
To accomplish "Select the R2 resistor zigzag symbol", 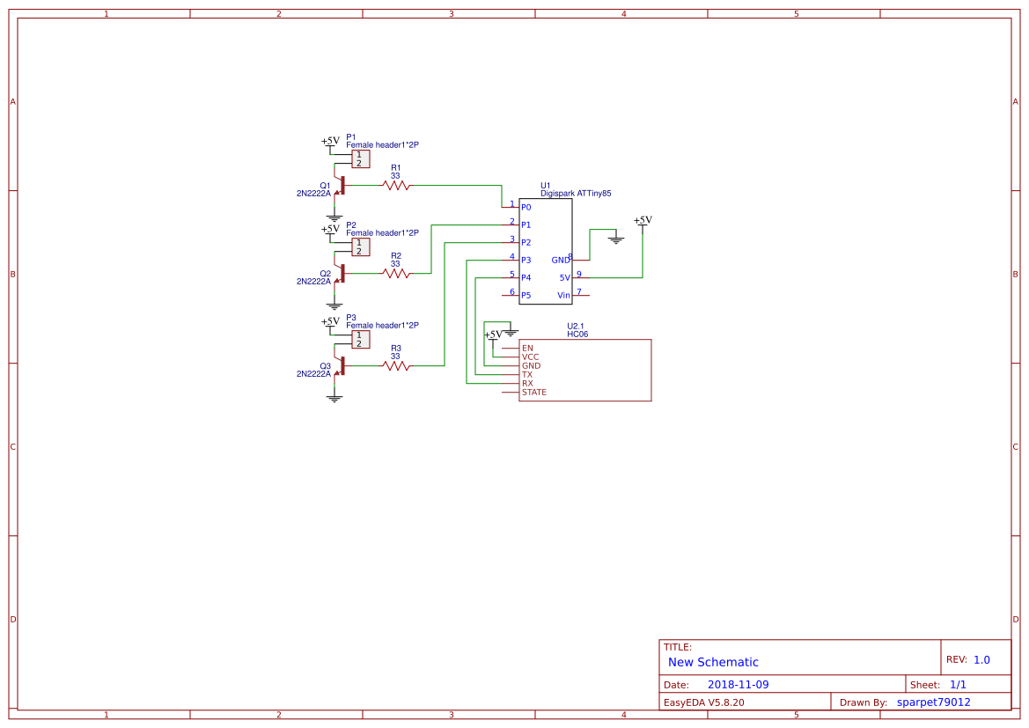I will point(394,274).
